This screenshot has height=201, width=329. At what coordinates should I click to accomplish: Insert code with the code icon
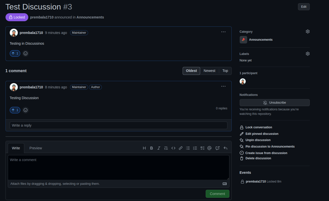173,148
